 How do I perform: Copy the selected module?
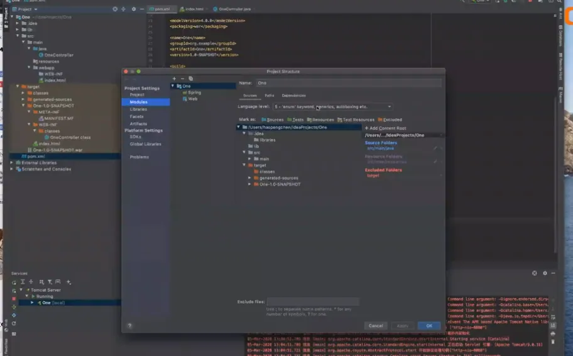pos(191,79)
